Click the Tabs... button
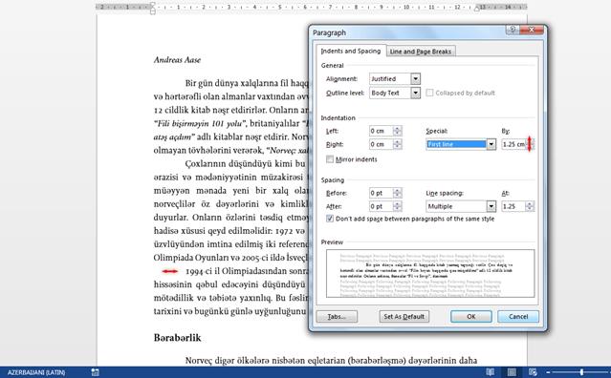611x378 pixels. (x=337, y=317)
